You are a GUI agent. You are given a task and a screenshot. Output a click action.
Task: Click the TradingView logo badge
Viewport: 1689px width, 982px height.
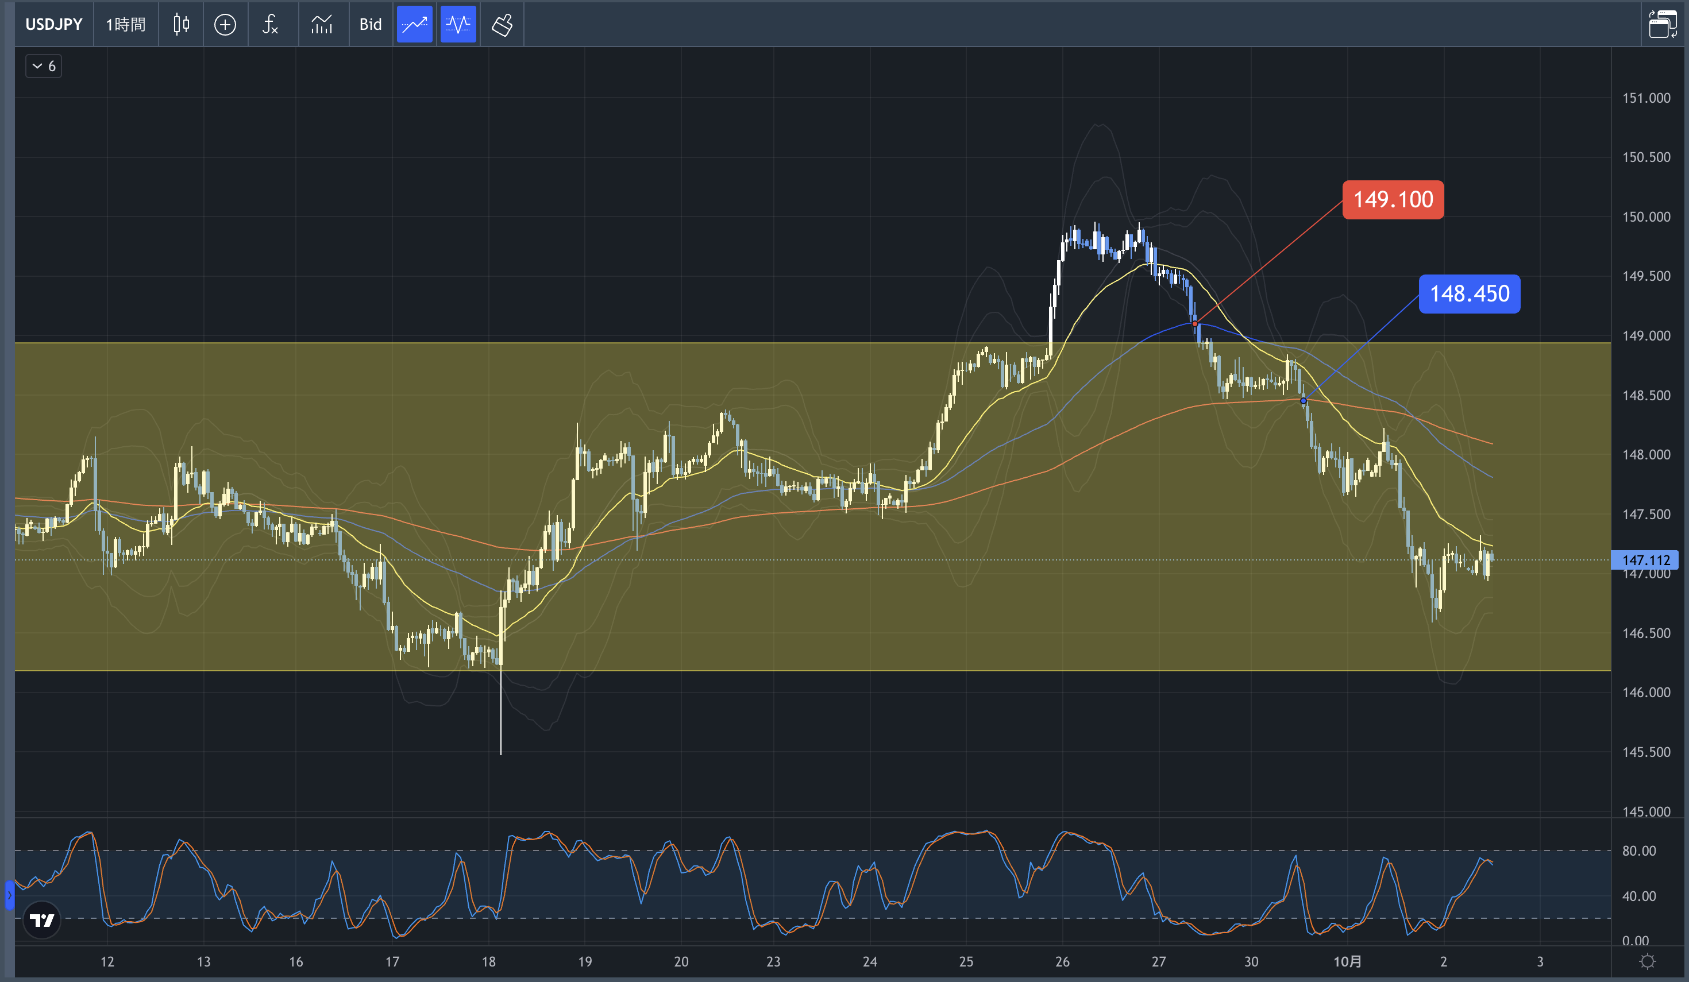41,920
